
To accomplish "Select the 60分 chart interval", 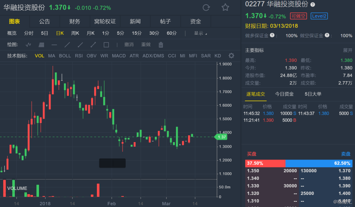I will [x=171, y=33].
